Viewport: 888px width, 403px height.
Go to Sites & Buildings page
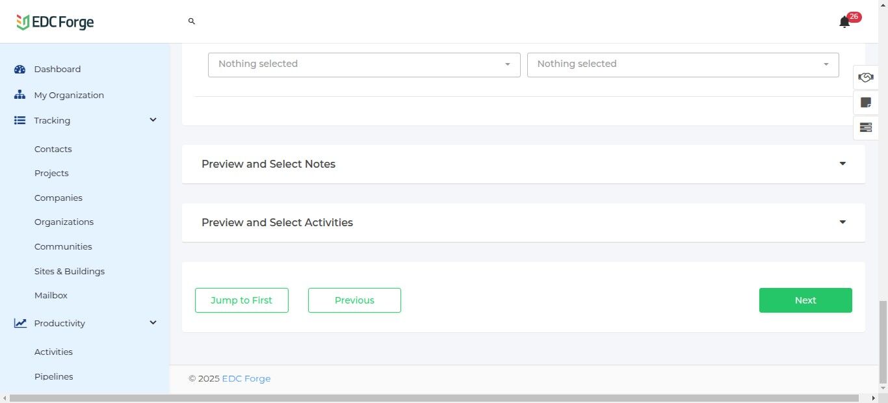tap(70, 271)
